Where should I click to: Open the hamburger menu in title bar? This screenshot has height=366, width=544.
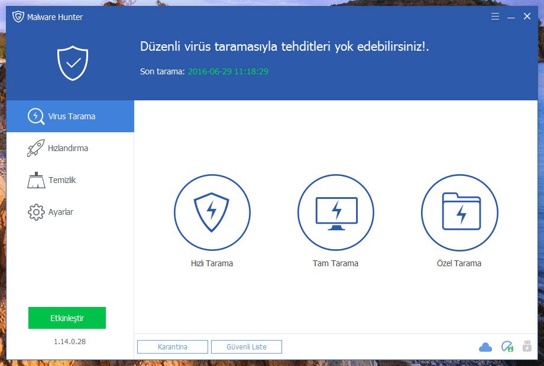495,17
